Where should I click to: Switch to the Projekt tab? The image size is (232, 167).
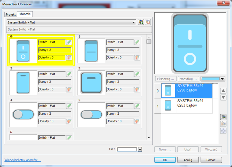11,14
